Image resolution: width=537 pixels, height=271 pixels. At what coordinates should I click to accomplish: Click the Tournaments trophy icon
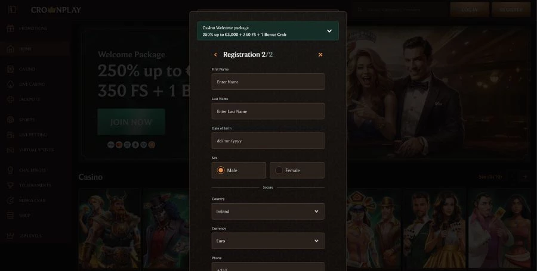(x=10, y=185)
